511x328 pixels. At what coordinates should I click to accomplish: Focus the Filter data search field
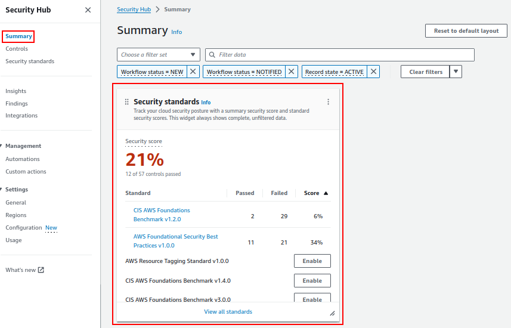coord(340,55)
